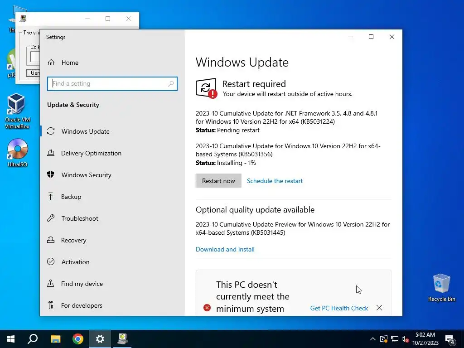464x348 pixels.
Task: Open Backup settings
Action: pos(112,197)
